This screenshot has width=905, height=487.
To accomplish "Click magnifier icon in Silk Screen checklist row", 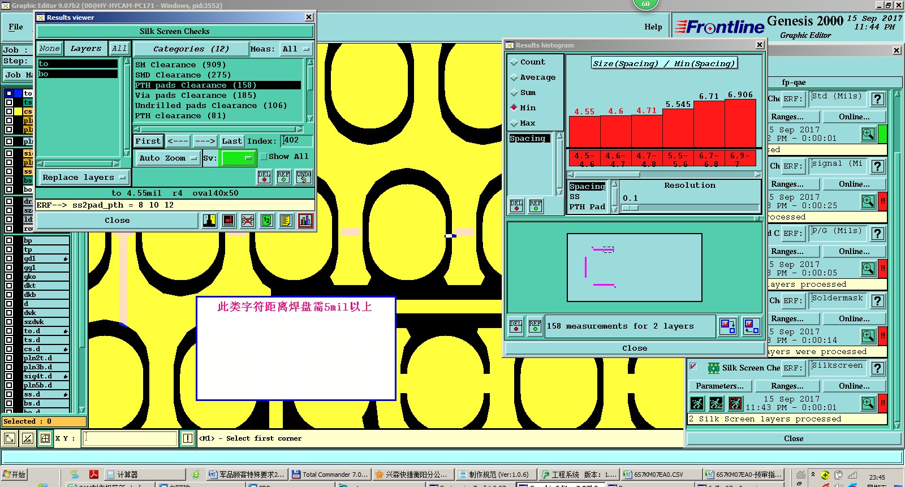I will [868, 403].
